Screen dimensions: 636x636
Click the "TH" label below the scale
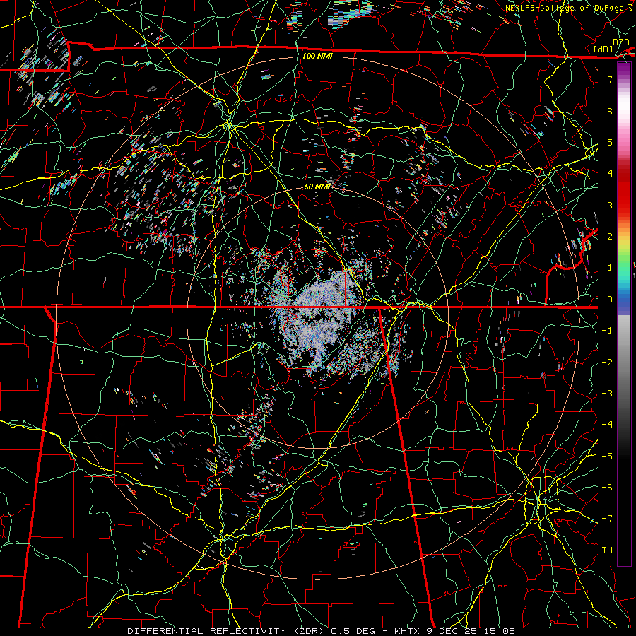pyautogui.click(x=607, y=550)
